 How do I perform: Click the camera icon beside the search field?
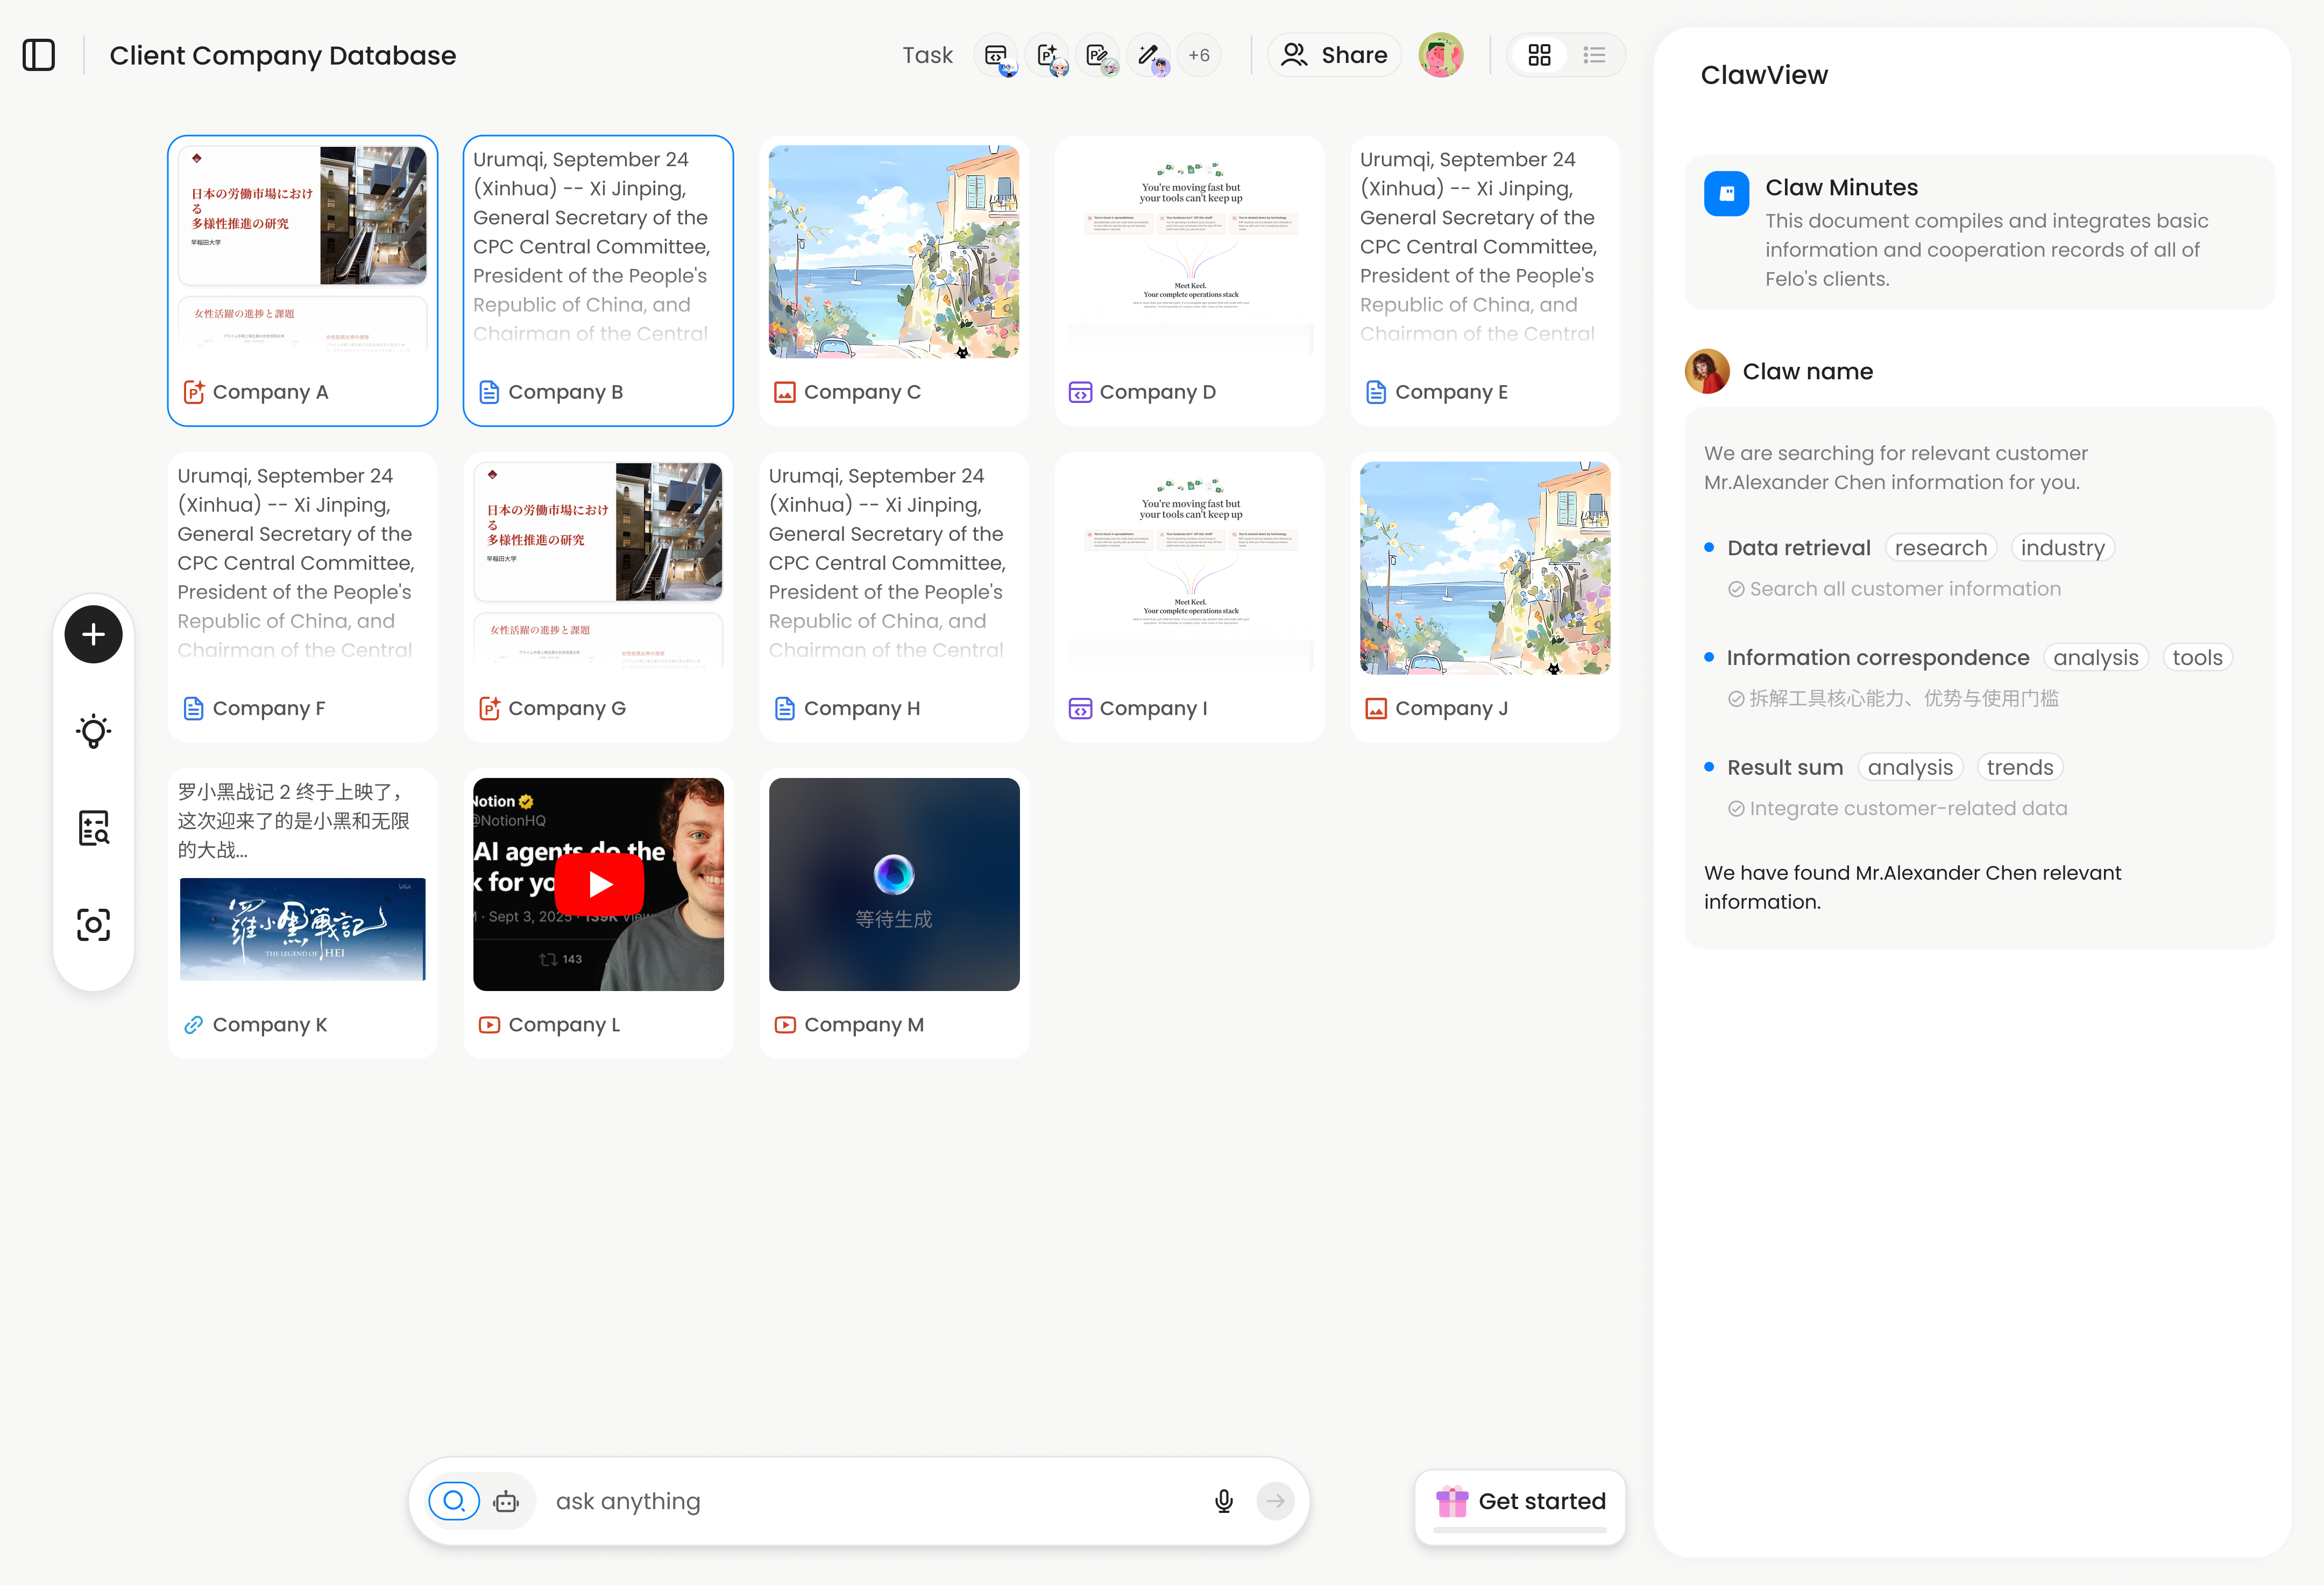[x=507, y=1501]
